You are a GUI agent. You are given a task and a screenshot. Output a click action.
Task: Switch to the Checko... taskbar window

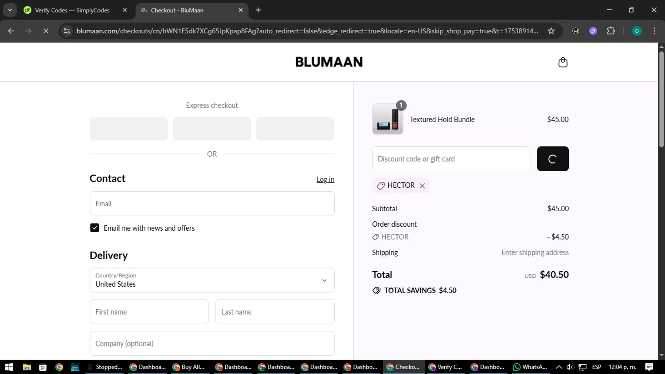coord(403,367)
